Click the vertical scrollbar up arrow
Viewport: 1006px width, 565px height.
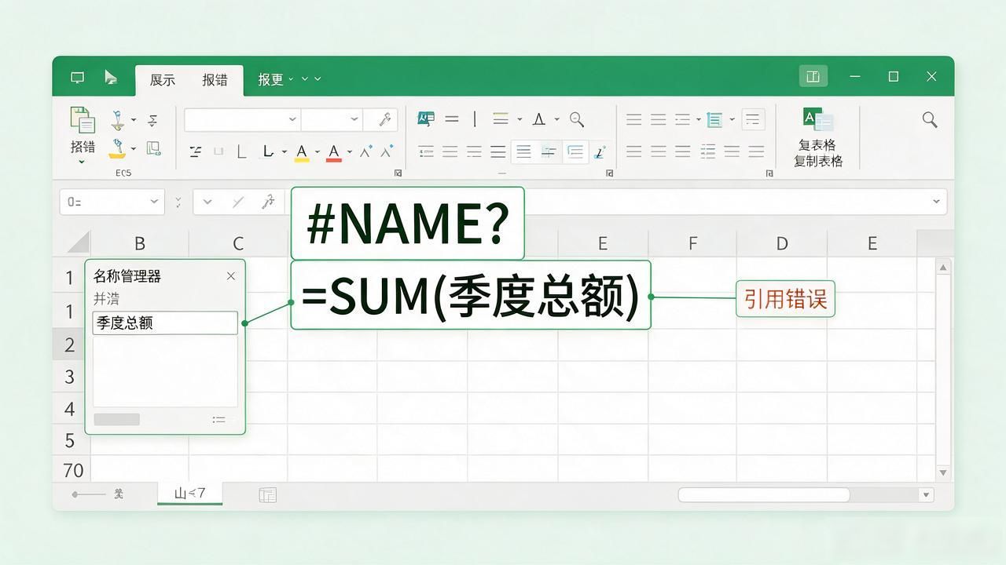tap(943, 268)
